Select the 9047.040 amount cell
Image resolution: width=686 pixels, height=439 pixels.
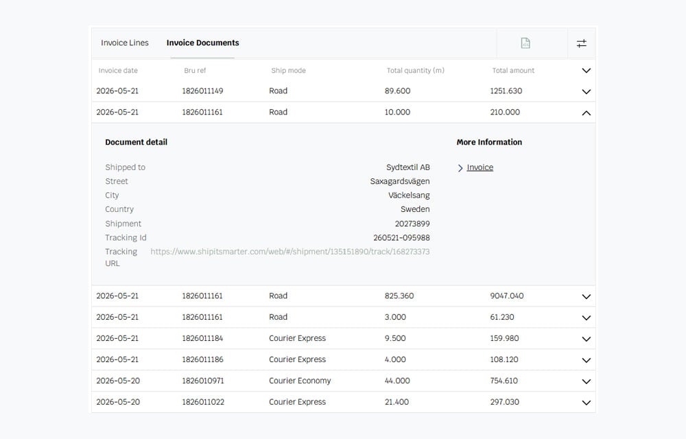[507, 296]
